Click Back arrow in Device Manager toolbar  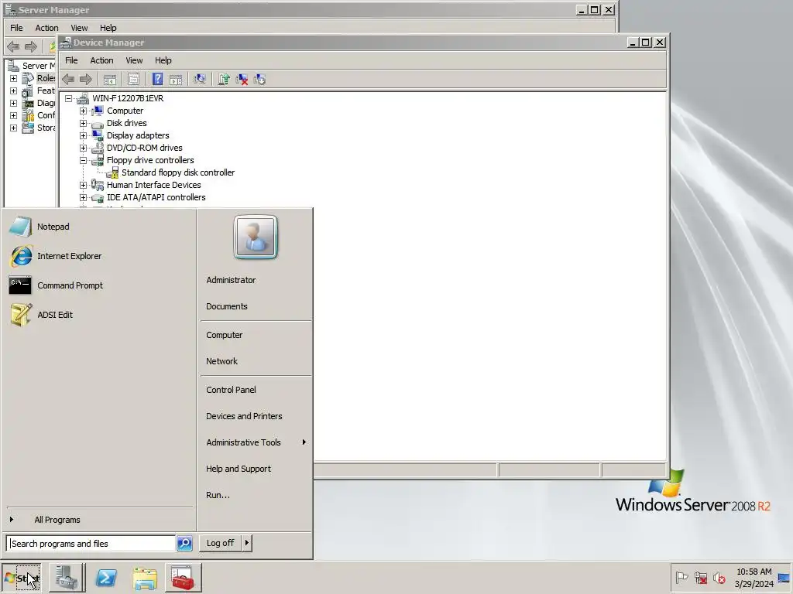[x=68, y=80]
